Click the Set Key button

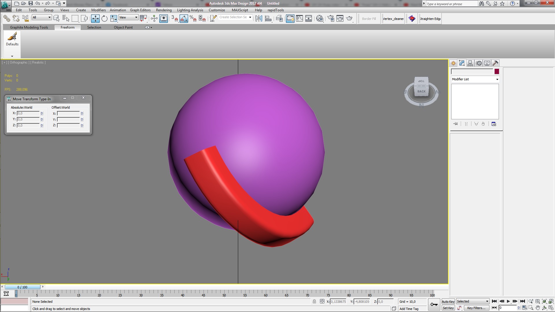click(x=448, y=308)
